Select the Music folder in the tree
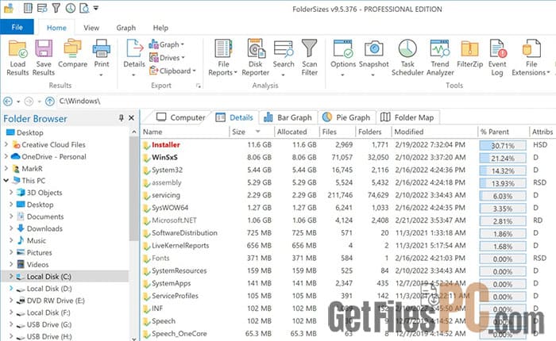The width and height of the screenshot is (556, 341). [x=37, y=240]
